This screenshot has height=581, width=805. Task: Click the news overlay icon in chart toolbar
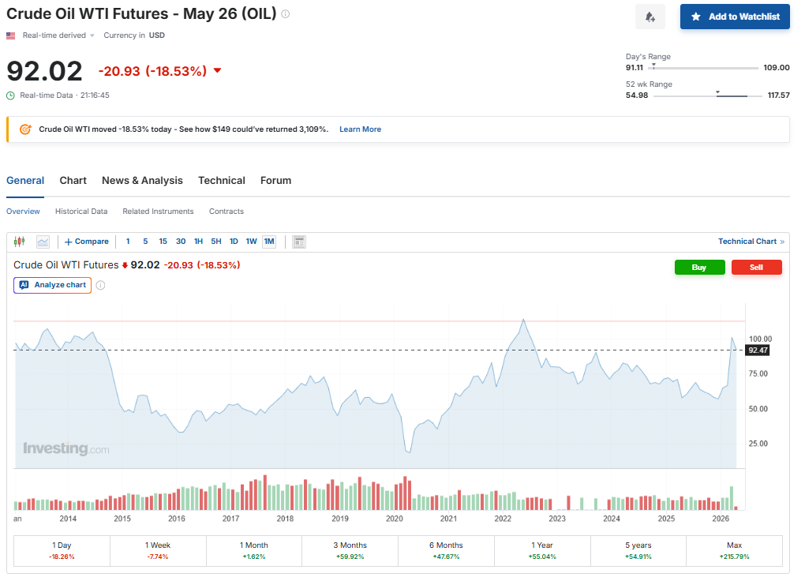299,242
